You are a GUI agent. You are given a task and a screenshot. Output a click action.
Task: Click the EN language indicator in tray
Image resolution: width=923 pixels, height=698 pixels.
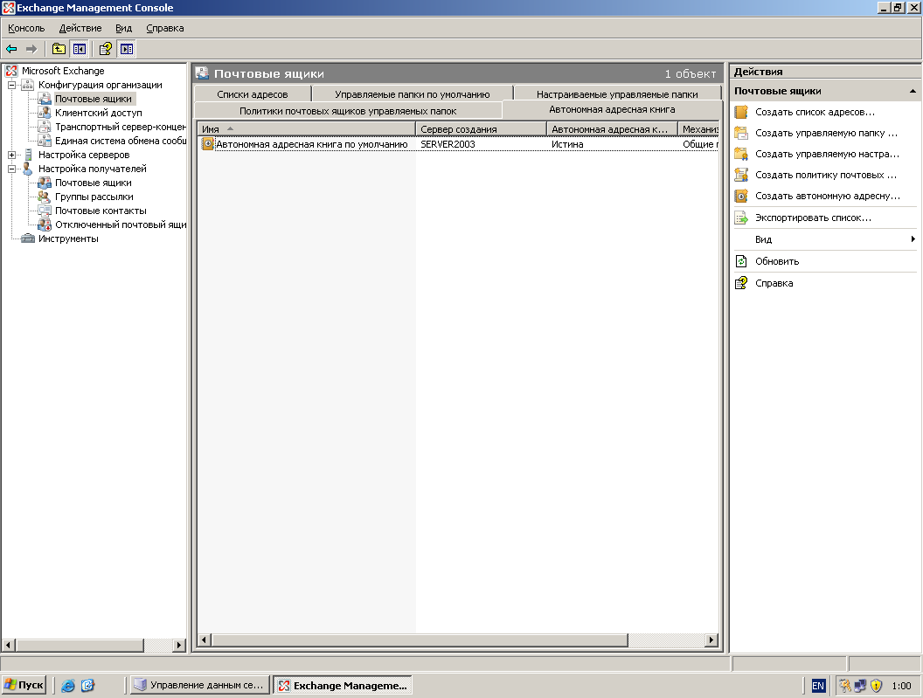[818, 686]
